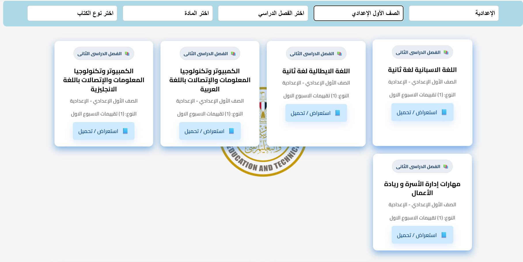Open the book type dropdown (اختر نوع الكتاب)
The image size is (523, 262).
(72, 13)
